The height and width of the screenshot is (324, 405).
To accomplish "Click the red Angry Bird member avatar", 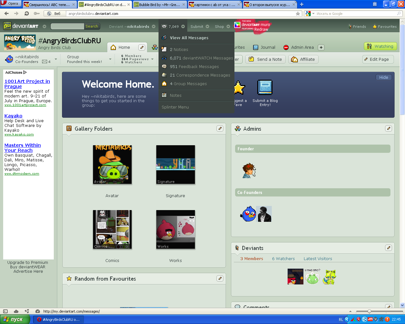I will click(x=296, y=277).
